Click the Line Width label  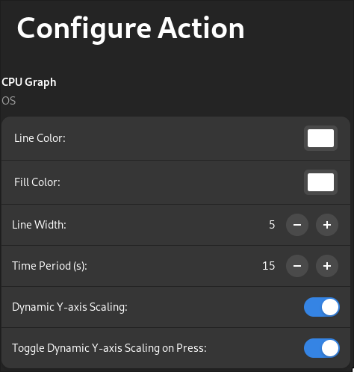[39, 225]
